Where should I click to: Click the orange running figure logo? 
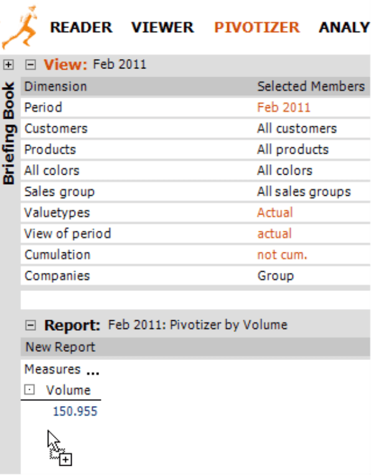(20, 27)
